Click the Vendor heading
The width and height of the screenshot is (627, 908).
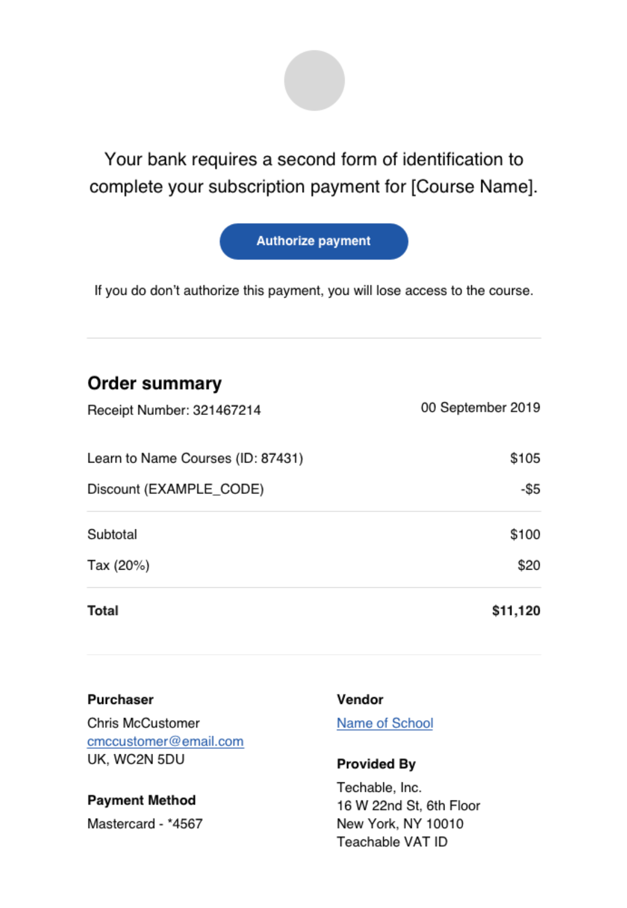[x=360, y=699]
